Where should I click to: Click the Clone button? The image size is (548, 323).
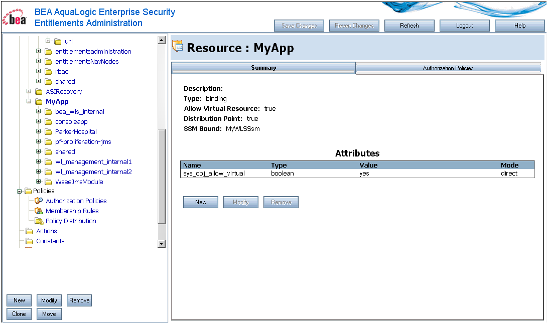point(19,314)
